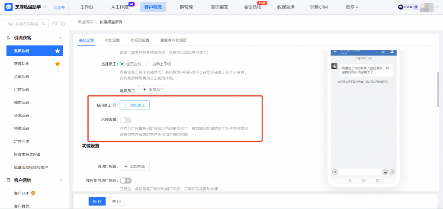Open 门店活码 in the sidebar
443x209 pixels.
[x=22, y=90]
